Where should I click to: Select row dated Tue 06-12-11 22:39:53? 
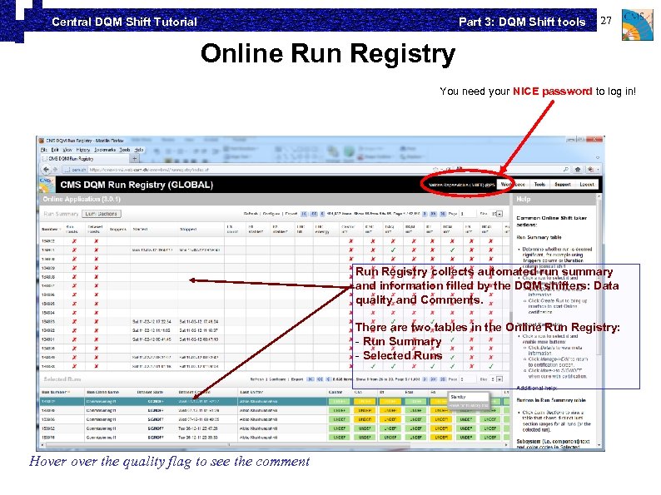pyautogui.click(x=275, y=438)
